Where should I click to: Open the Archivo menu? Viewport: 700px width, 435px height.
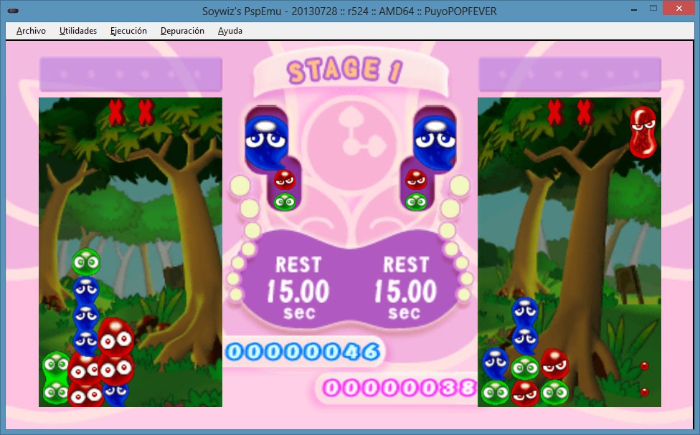tap(31, 31)
